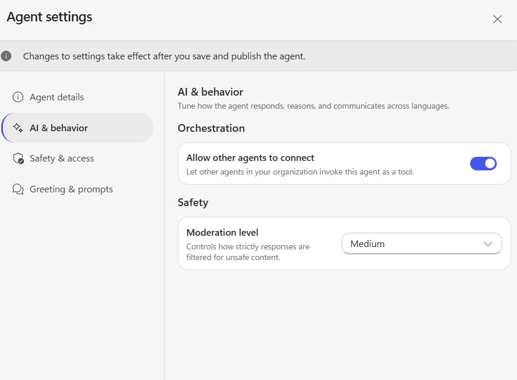This screenshot has height=380, width=517.
Task: Click the chat bubbles icon beside Greeting & prompts
Action: tap(18, 189)
